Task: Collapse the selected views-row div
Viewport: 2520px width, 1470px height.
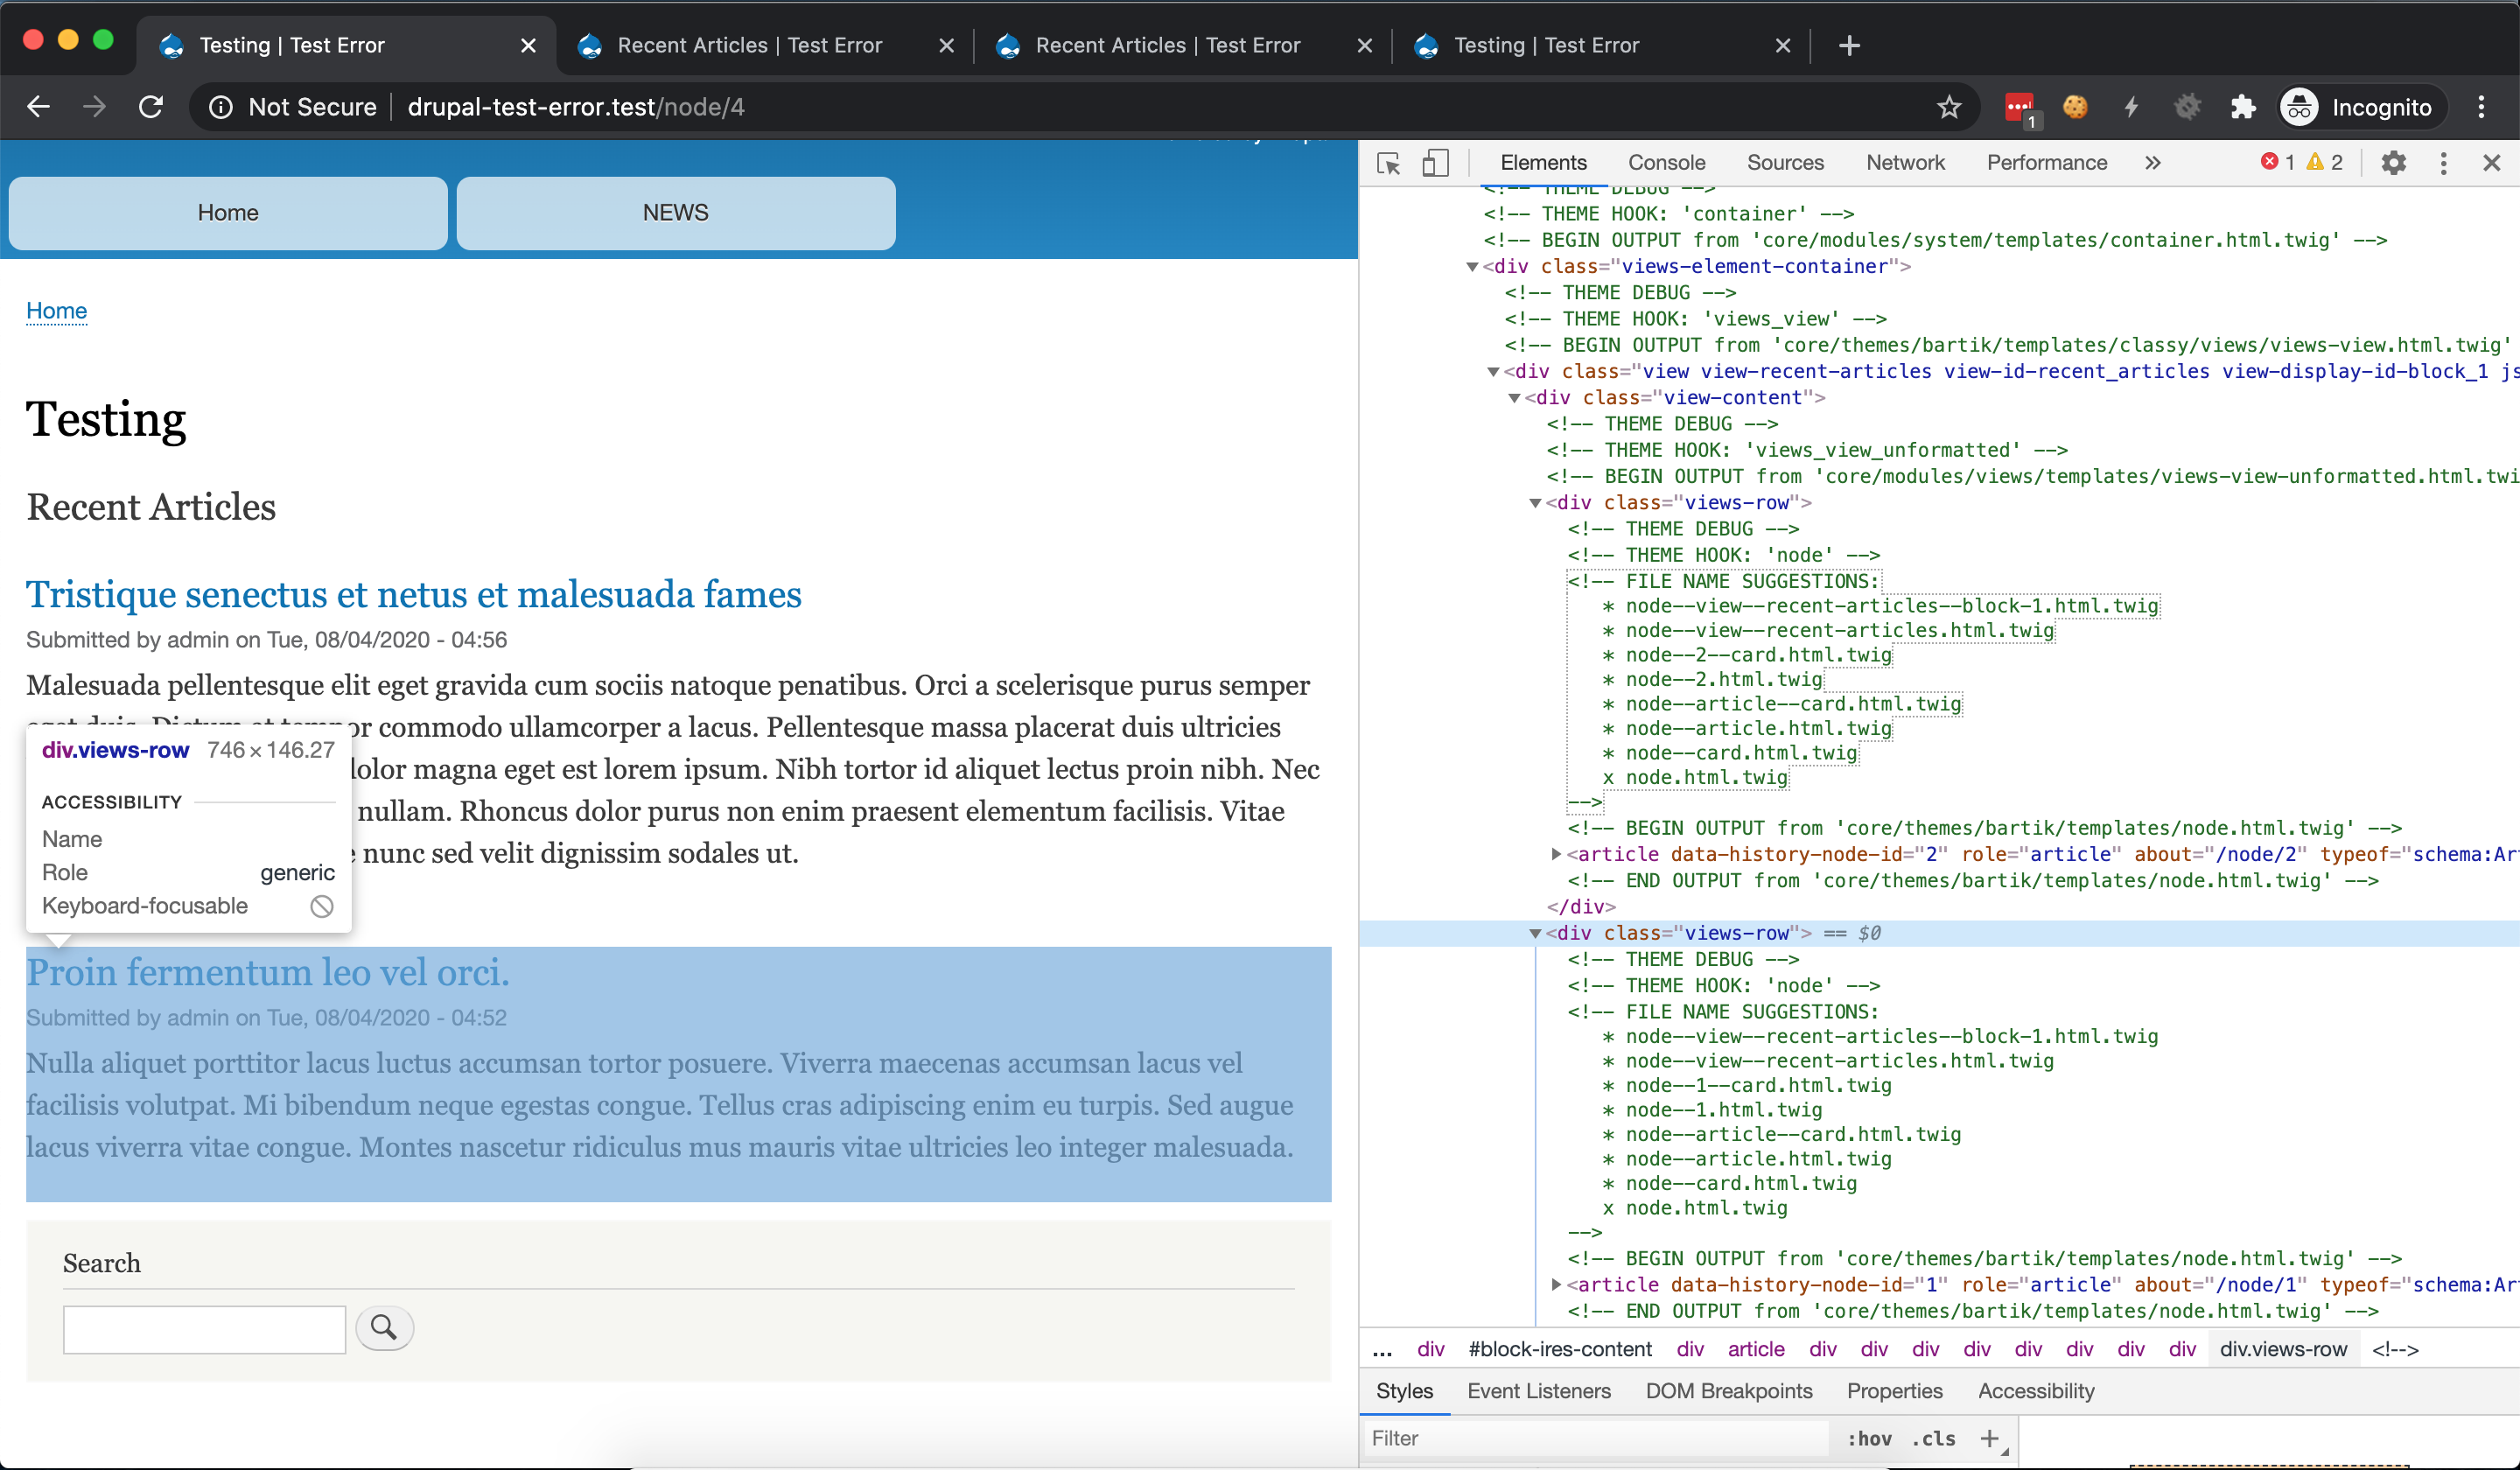Action: 1535,933
